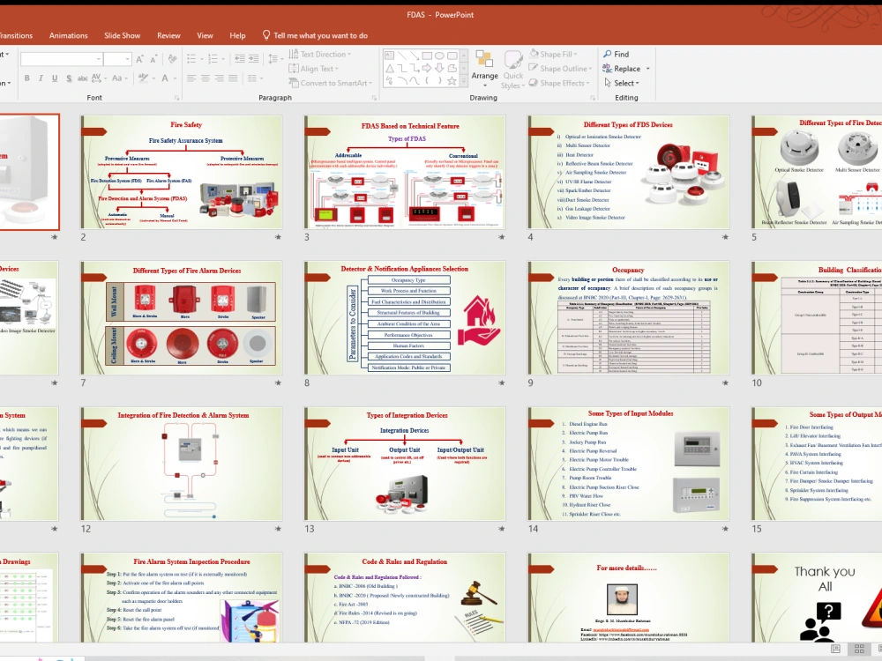
Task: Select slide 8 Detector & Notification thumbnail
Action: 405,317
